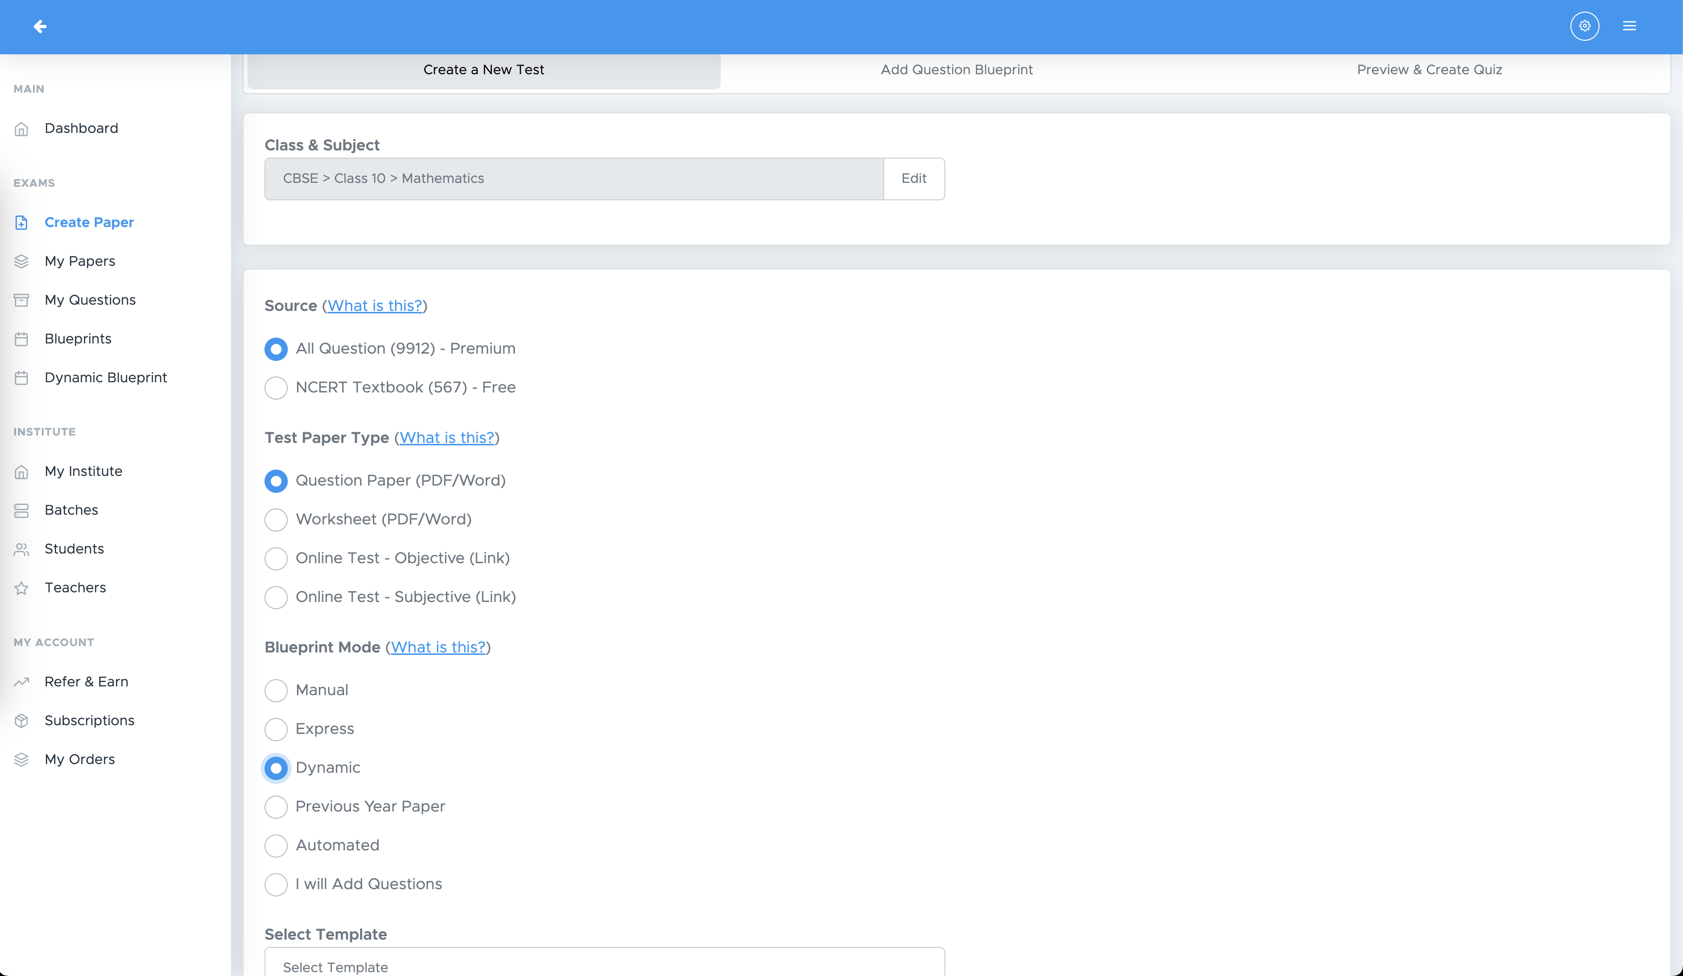Open My Orders in sidebar

click(80, 759)
